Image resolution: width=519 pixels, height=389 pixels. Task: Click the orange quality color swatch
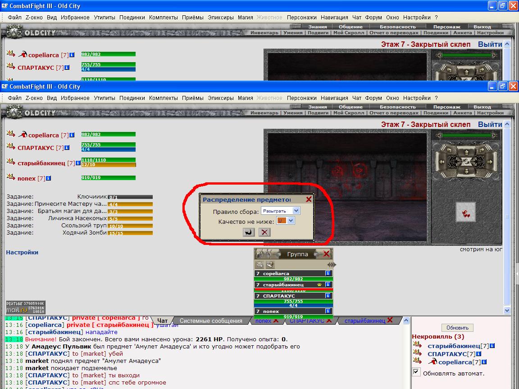[281, 221]
